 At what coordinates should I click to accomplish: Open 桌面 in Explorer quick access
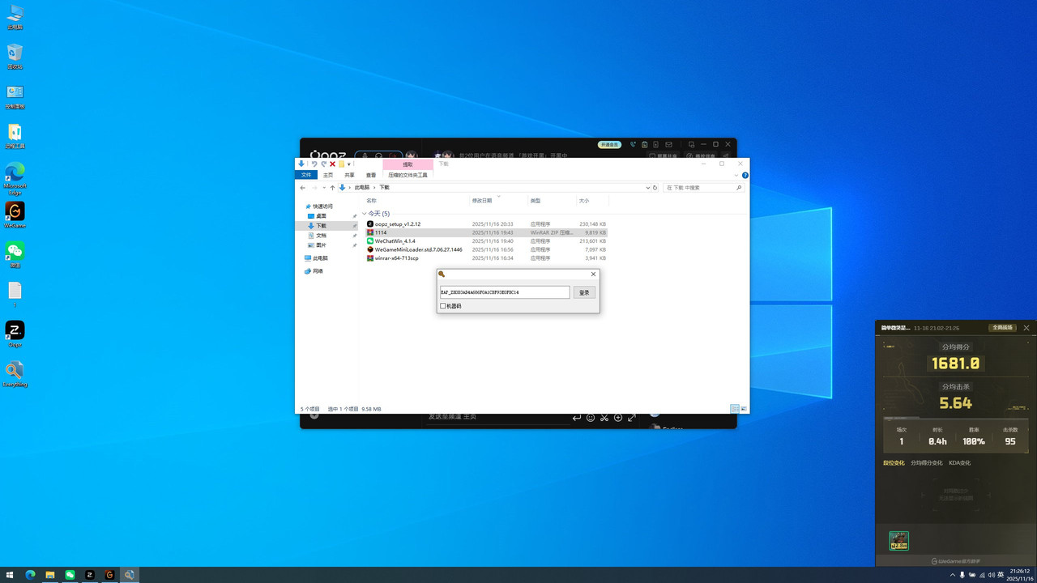322,216
